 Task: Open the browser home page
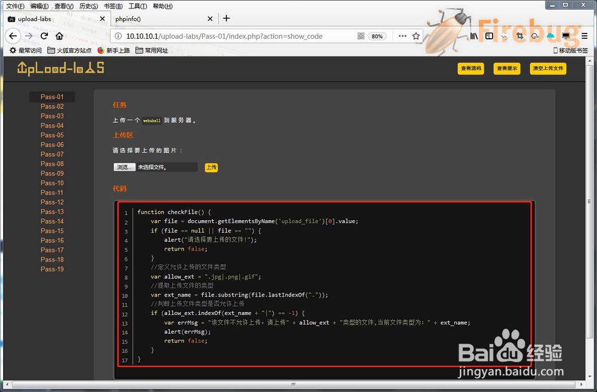[59, 36]
